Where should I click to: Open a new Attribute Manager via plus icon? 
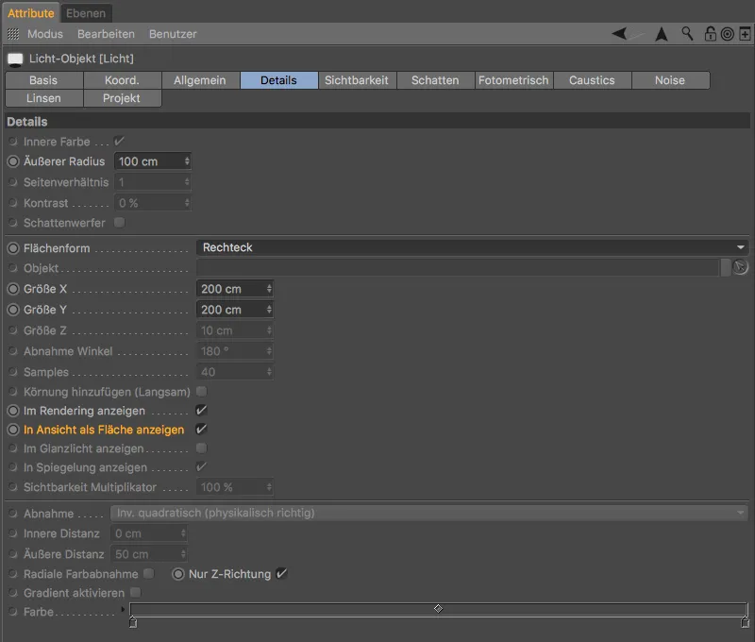pyautogui.click(x=744, y=33)
